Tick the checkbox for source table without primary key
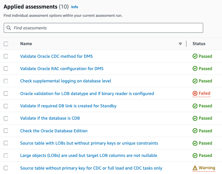The image size is (222, 174). tap(6, 168)
